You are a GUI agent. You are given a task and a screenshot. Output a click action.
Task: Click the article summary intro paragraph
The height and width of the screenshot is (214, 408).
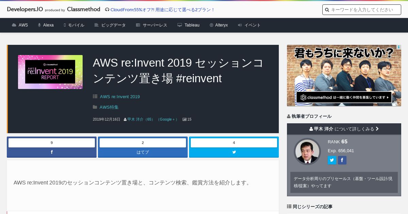pyautogui.click(x=132, y=183)
